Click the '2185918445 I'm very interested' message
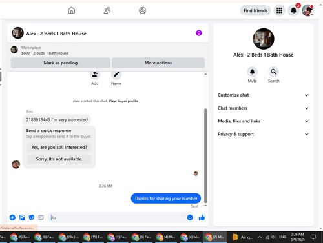The height and width of the screenshot is (243, 323). click(x=57, y=120)
